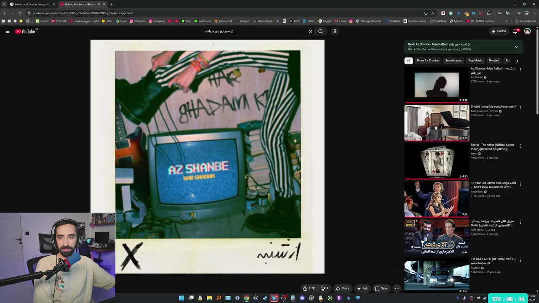The height and width of the screenshot is (303, 539).
Task: Click the browser address bar URL
Action: tap(83, 13)
